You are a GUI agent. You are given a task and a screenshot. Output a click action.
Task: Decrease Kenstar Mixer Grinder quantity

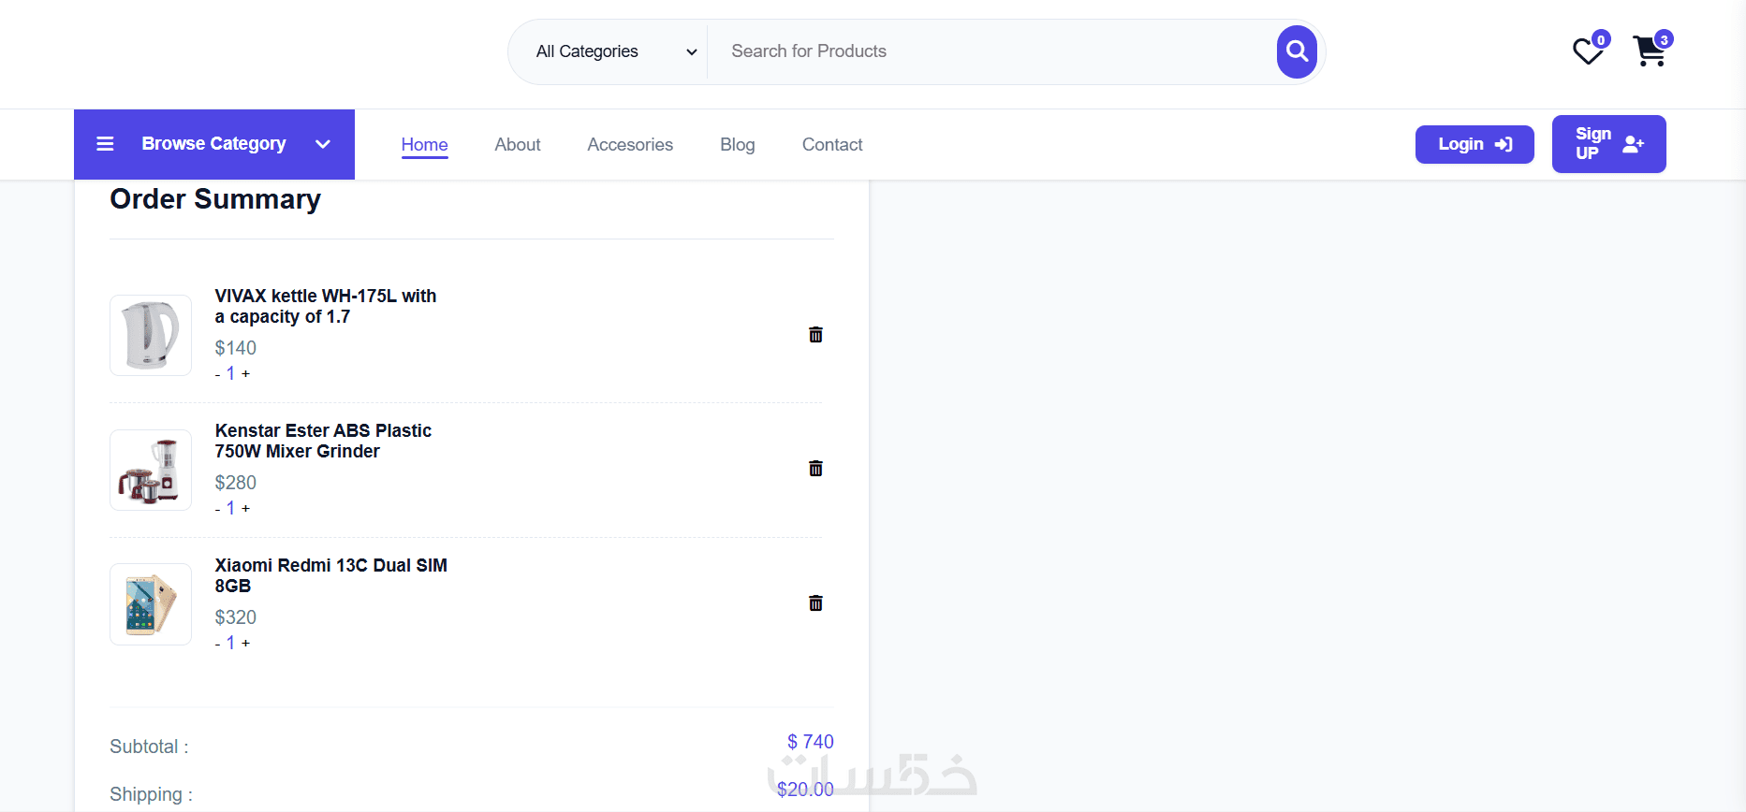[218, 509]
